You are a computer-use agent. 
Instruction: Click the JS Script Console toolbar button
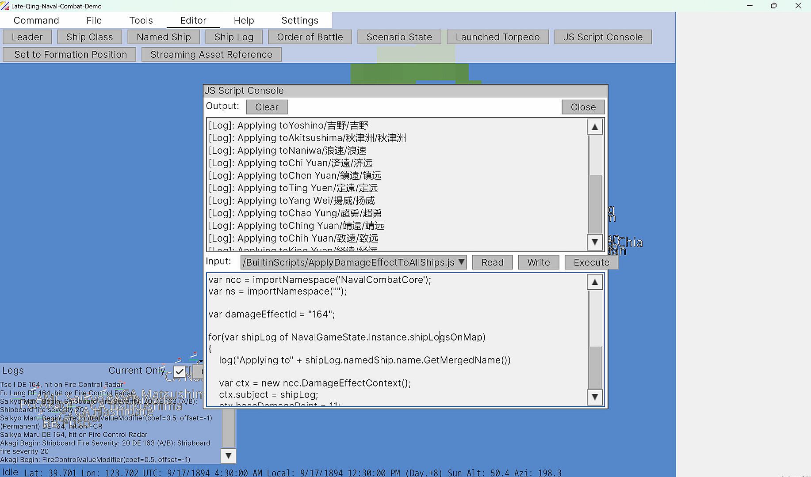603,37
